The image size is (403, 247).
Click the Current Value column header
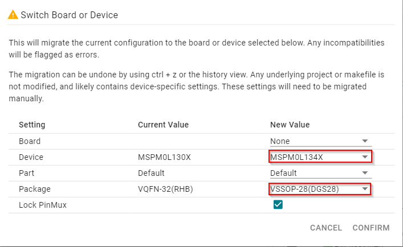[x=163, y=125]
